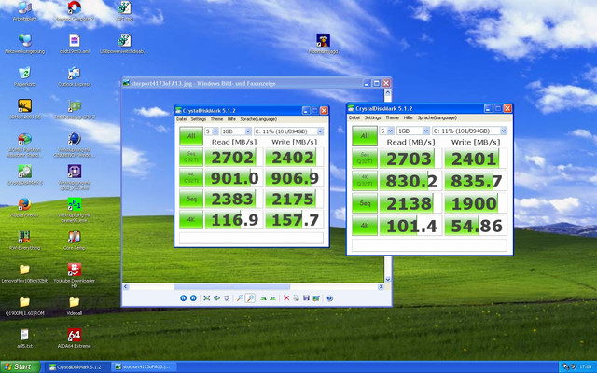
Task: Click All button in front CrystalDiskMark window
Action: [x=365, y=136]
